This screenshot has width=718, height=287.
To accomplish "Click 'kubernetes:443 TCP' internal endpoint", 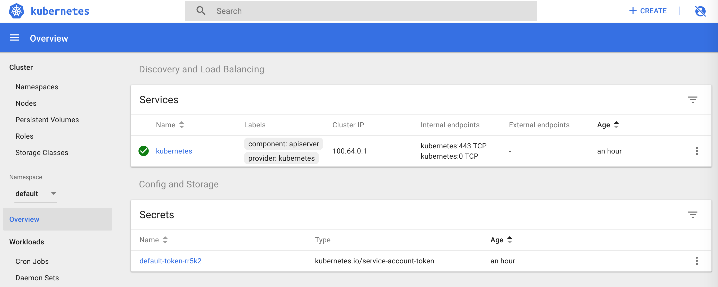I will coord(453,146).
